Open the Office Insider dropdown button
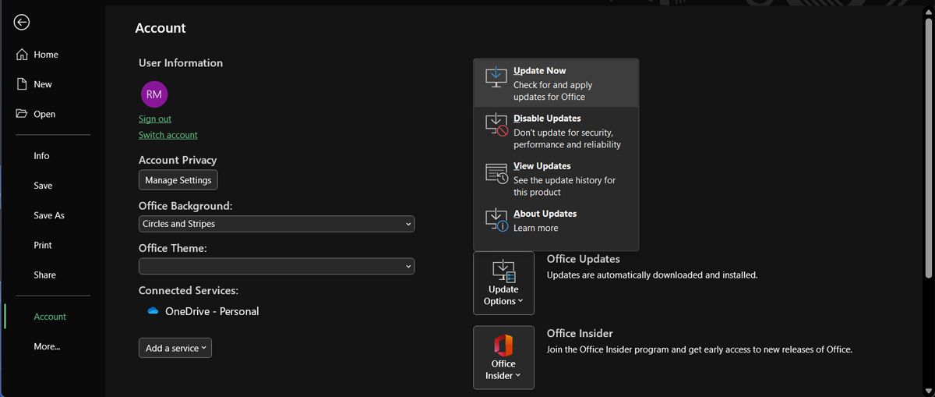This screenshot has height=397, width=935. 503,357
